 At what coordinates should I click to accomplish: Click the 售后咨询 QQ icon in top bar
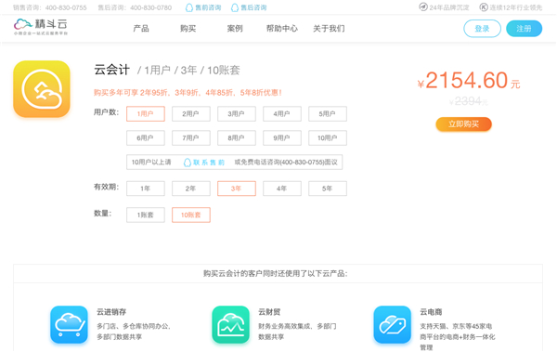click(x=235, y=7)
